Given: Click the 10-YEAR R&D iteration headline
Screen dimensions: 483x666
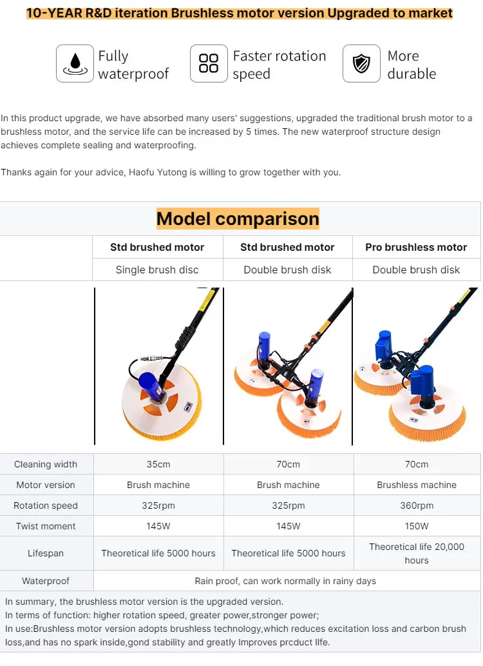Looking at the screenshot, I should click(240, 13).
